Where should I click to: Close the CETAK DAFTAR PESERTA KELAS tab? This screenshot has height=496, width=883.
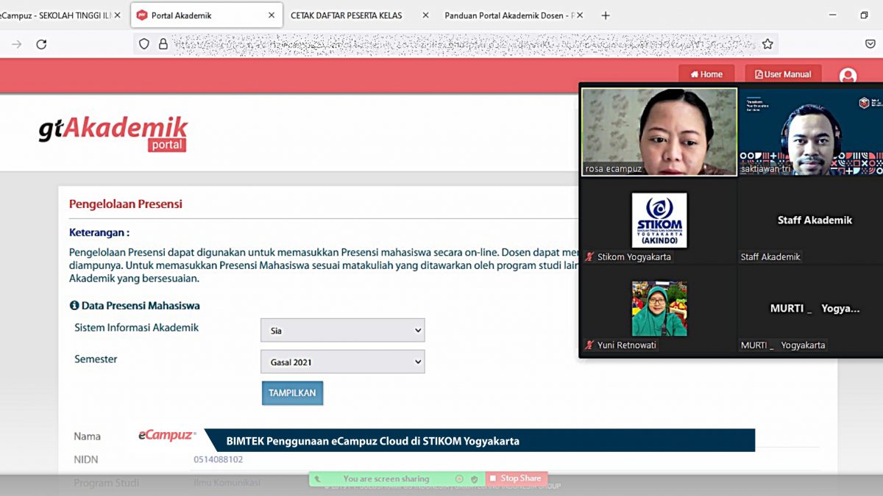pos(425,15)
